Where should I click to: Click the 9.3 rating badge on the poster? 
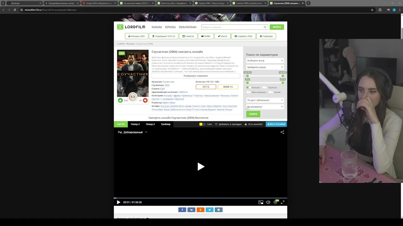pyautogui.click(x=133, y=97)
